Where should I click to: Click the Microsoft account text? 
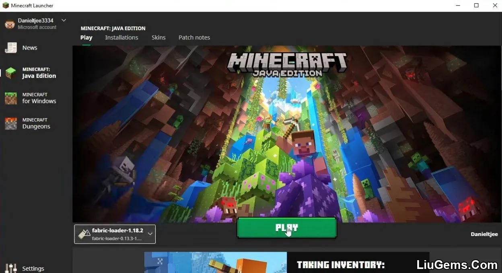(x=37, y=27)
